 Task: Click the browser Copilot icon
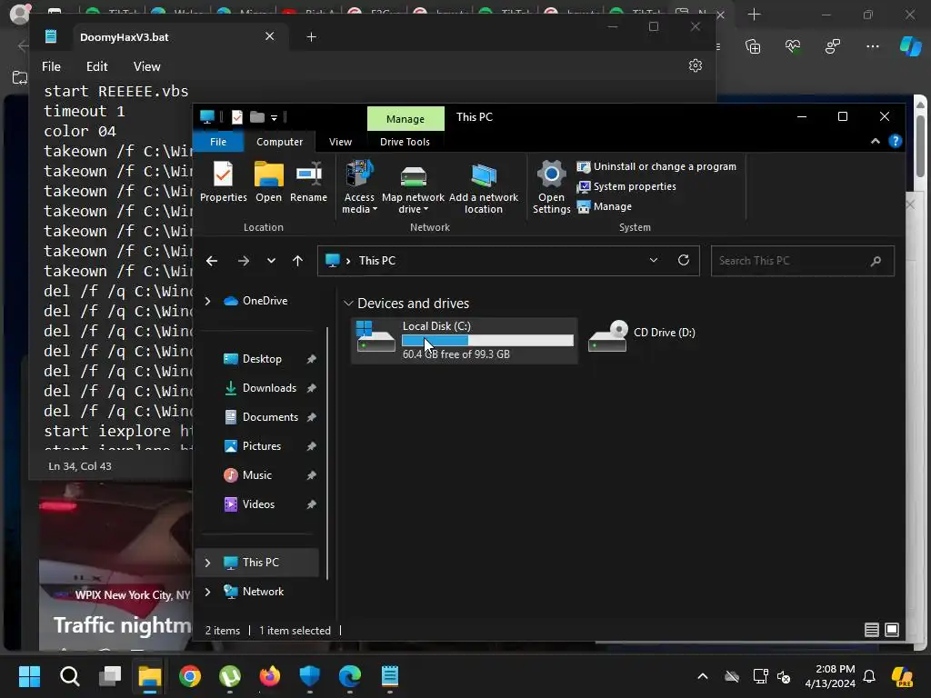[x=910, y=46]
